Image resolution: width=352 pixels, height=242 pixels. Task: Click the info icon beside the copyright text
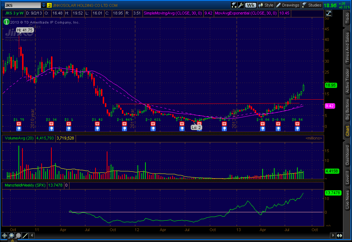click(x=6, y=22)
